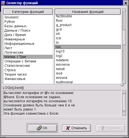Select the Gnumeric category
The width and height of the screenshot is (129, 138).
point(28,17)
